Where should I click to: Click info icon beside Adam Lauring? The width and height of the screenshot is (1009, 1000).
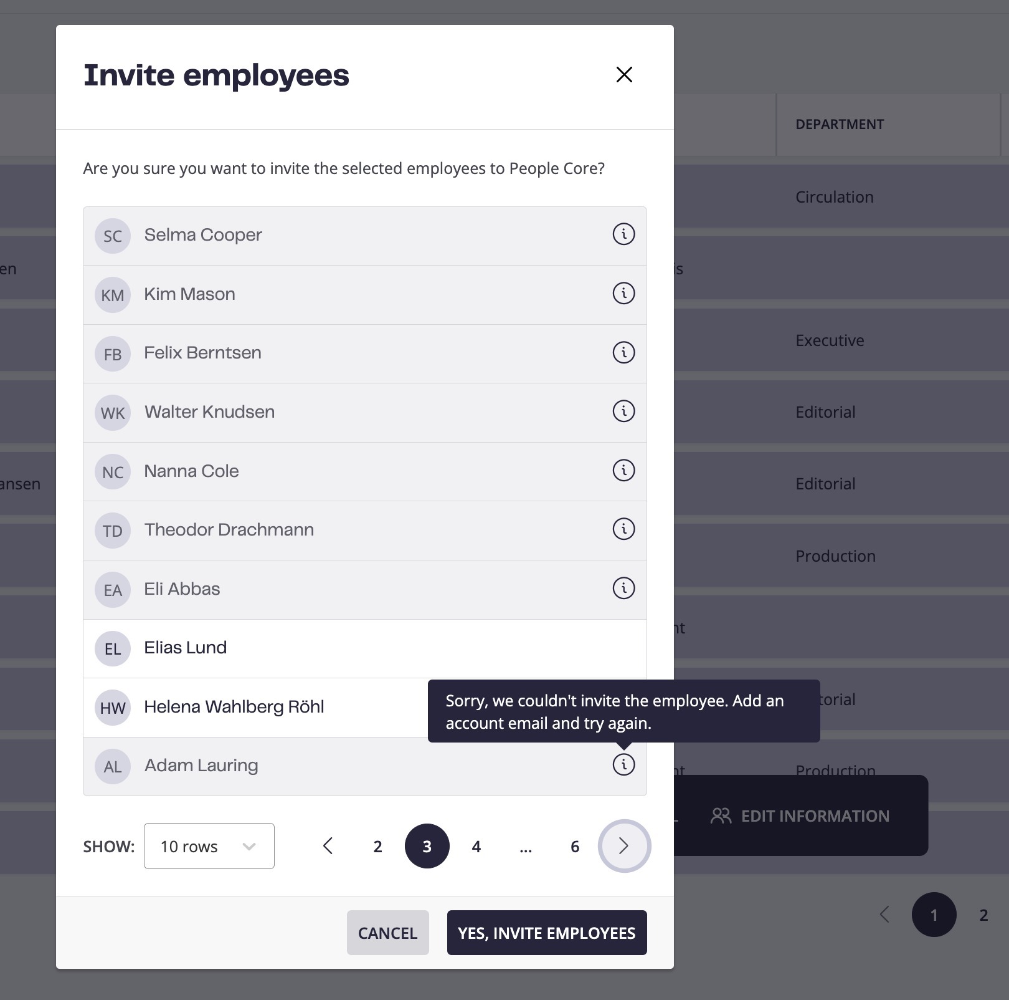tap(623, 764)
